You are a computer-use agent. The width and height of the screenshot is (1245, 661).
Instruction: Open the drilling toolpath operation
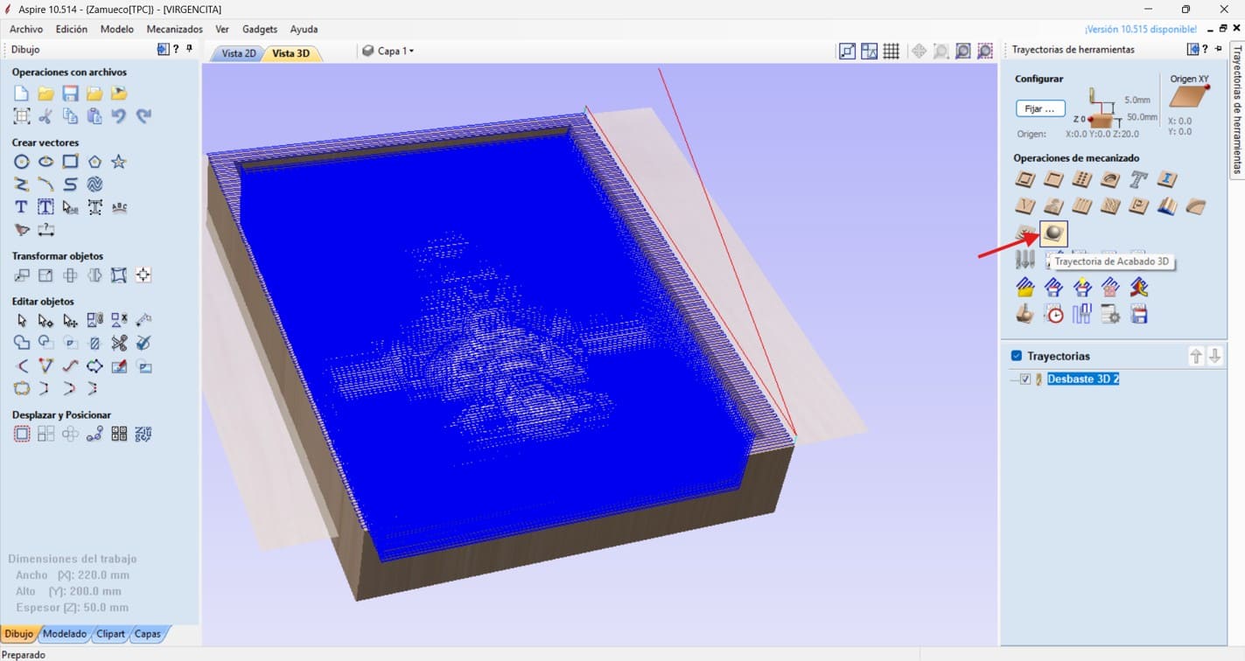pos(1082,180)
